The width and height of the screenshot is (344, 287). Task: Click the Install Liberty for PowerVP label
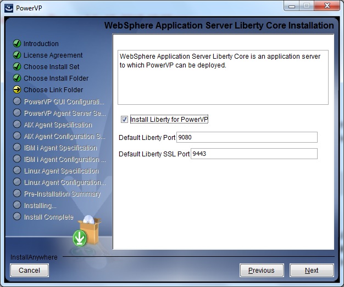169,120
